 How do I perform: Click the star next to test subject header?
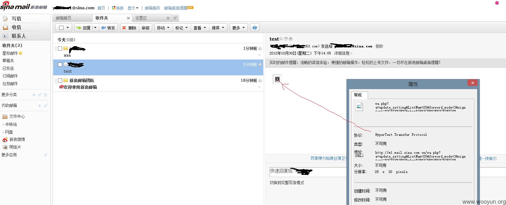click(x=281, y=39)
